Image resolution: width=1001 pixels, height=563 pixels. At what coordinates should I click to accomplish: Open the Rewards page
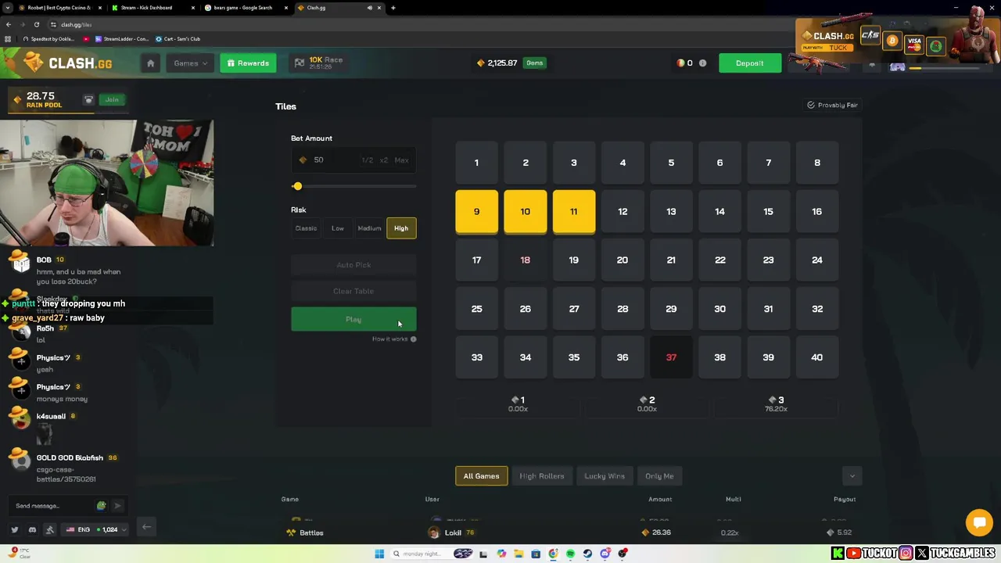pyautogui.click(x=248, y=63)
